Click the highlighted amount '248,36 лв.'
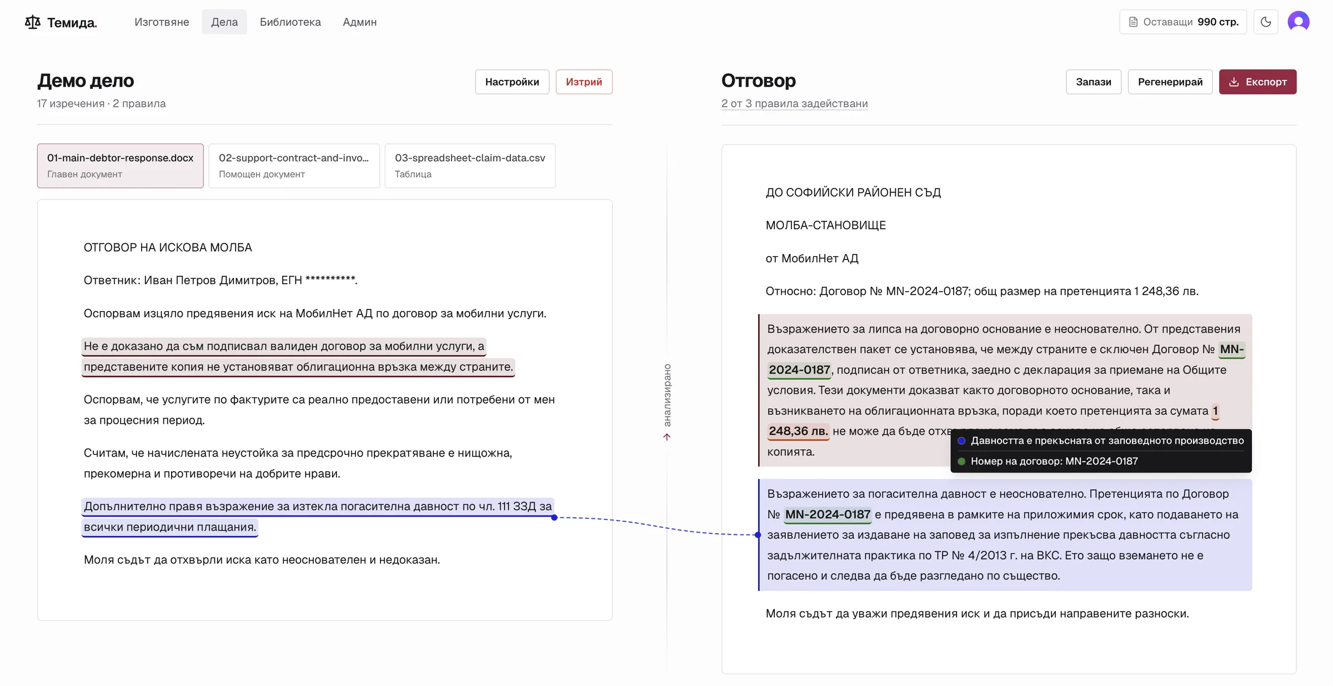1333x686 pixels. point(798,431)
